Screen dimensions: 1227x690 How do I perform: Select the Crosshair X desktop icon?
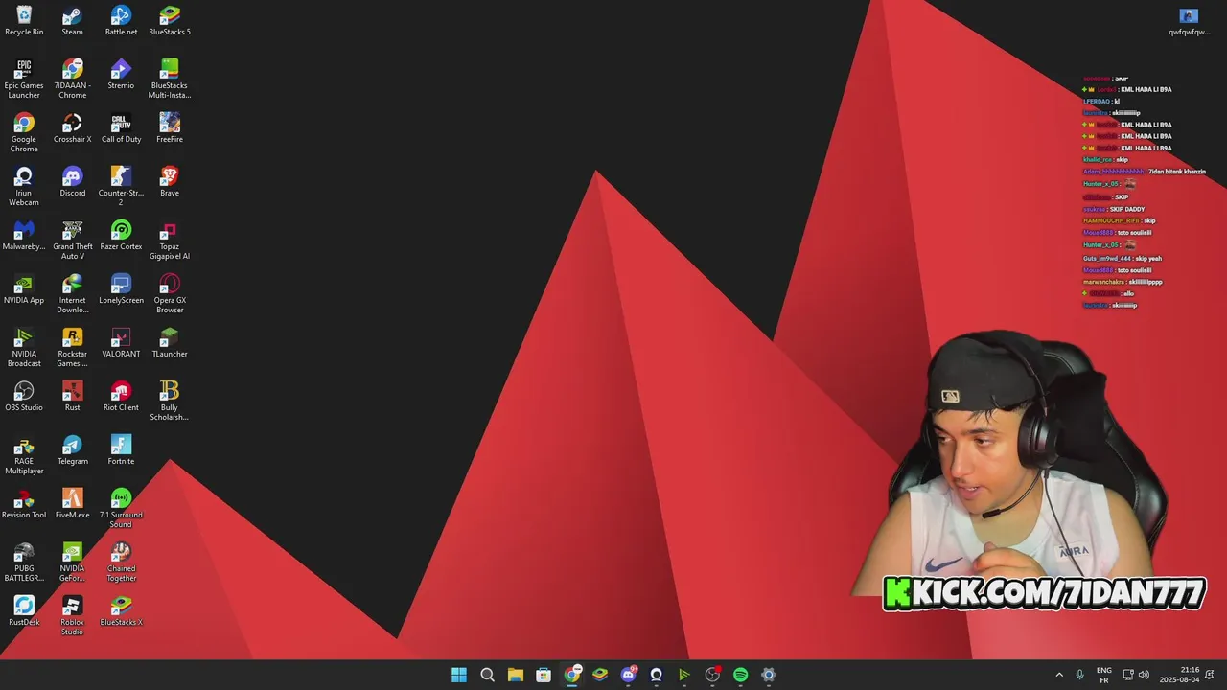click(73, 128)
